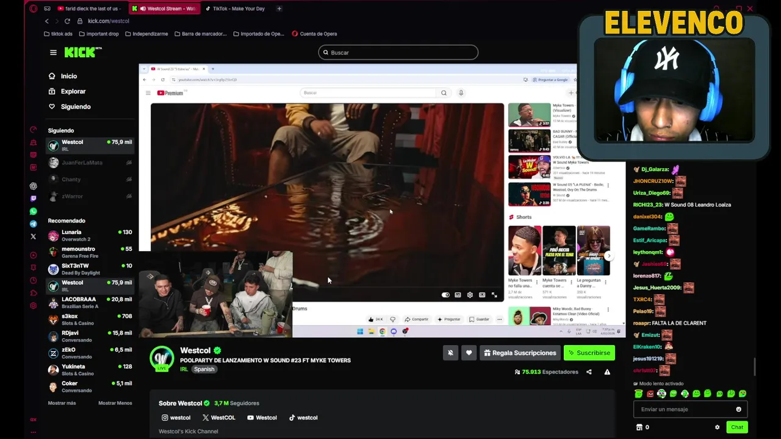Open X (Twitter) in the Opera sidebar
Screen dimensions: 781x439
[34, 237]
